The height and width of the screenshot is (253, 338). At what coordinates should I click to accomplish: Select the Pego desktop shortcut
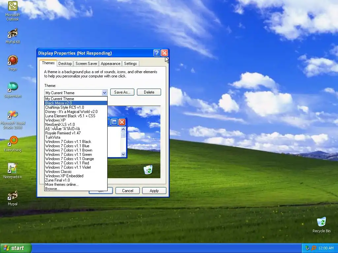click(x=13, y=63)
